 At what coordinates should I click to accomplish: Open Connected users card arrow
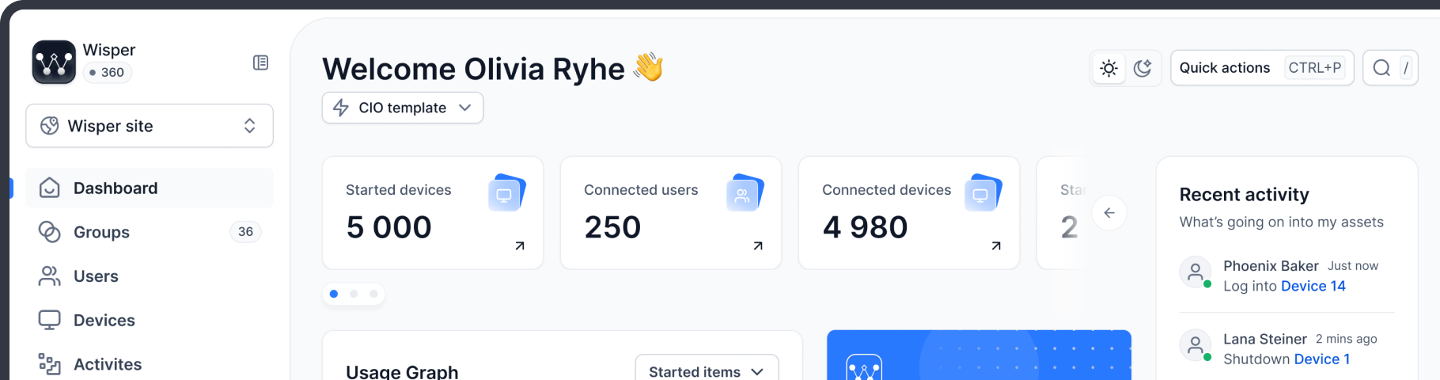pyautogui.click(x=758, y=246)
